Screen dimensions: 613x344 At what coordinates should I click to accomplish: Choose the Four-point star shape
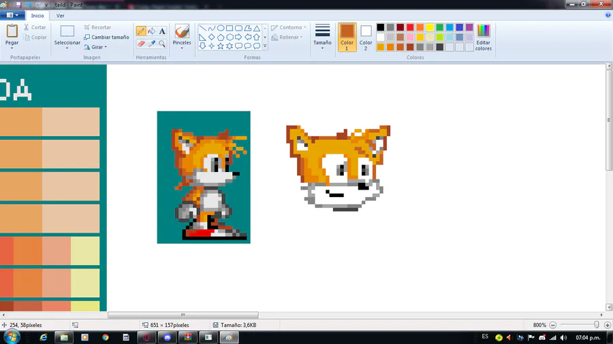pos(212,46)
